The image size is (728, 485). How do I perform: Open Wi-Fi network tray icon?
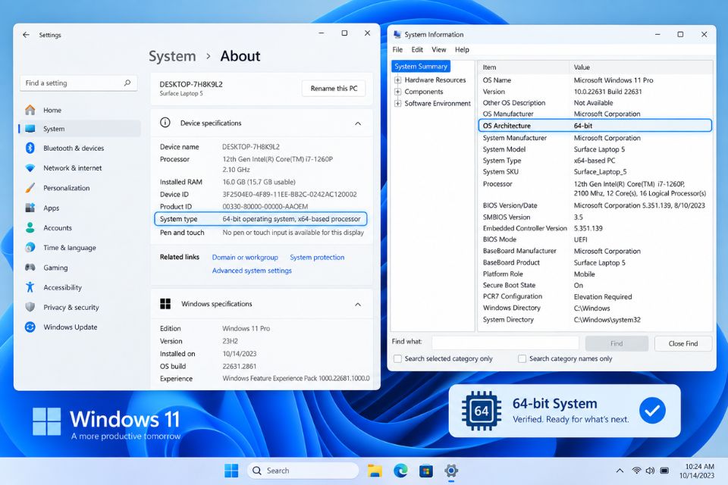[x=636, y=471]
